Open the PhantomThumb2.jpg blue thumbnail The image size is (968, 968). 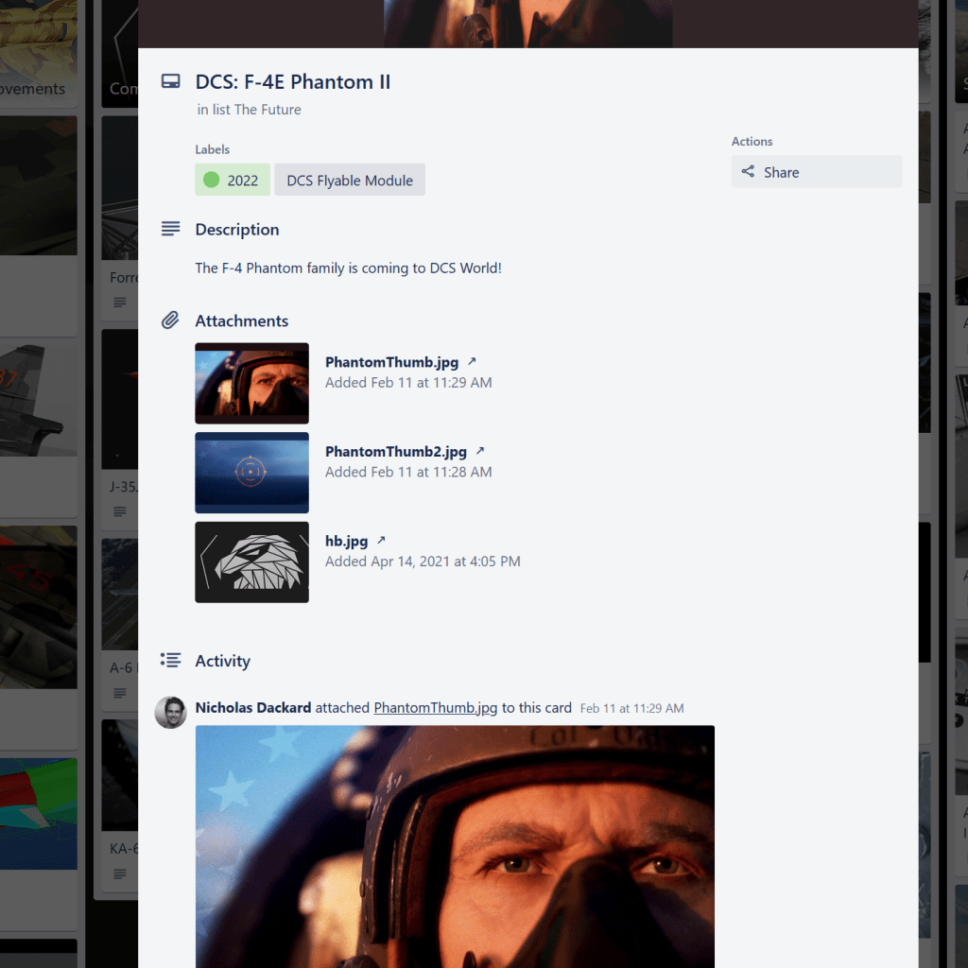click(251, 473)
